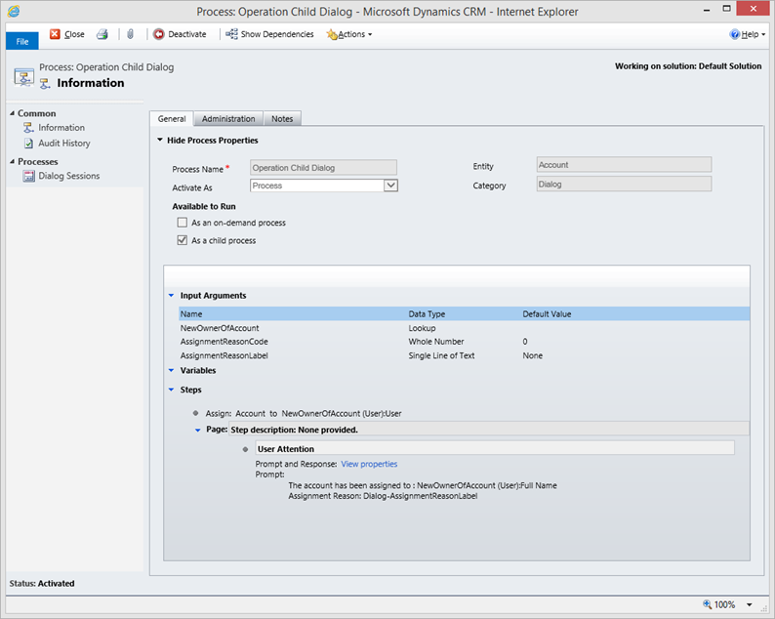Select the Assign Account step
Screen dimensions: 775x619
(x=304, y=413)
